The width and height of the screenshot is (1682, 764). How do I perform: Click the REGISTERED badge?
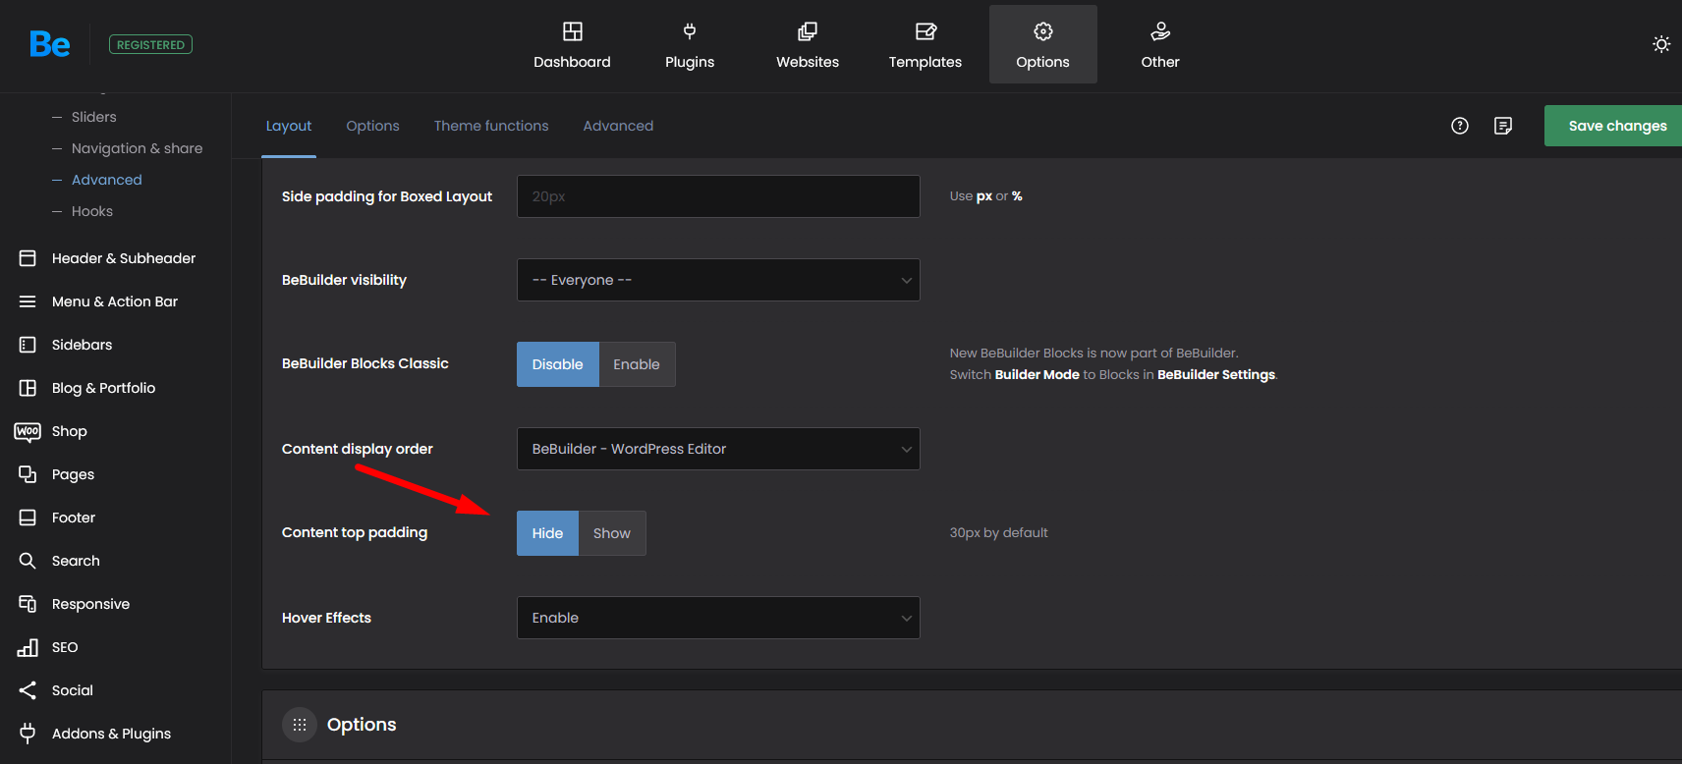[x=150, y=44]
